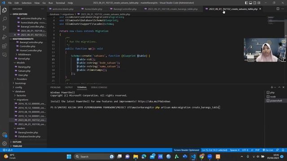Image resolution: width=287 pixels, height=161 pixels.
Task: Open the Run and Debug view
Action: point(4,37)
